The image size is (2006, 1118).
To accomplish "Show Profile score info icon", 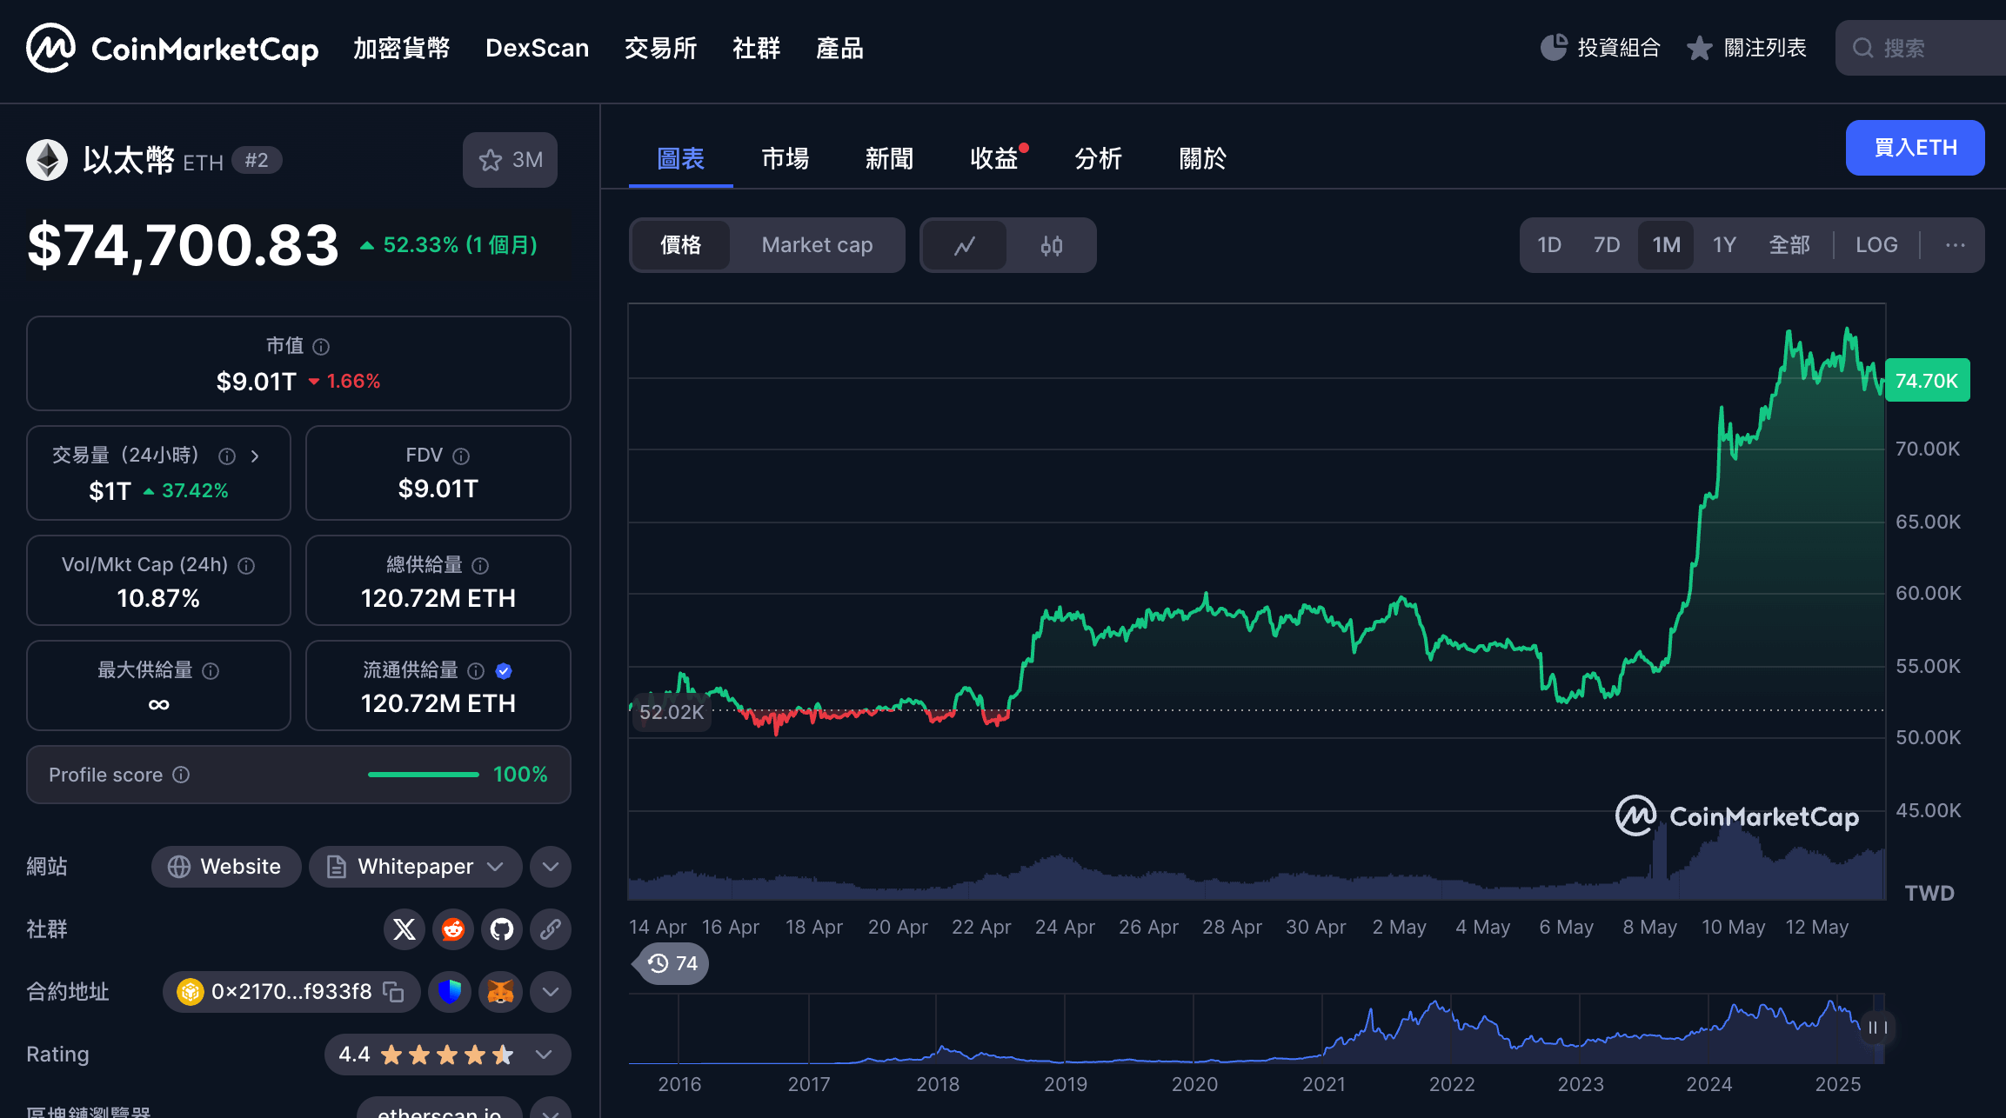I will point(181,775).
